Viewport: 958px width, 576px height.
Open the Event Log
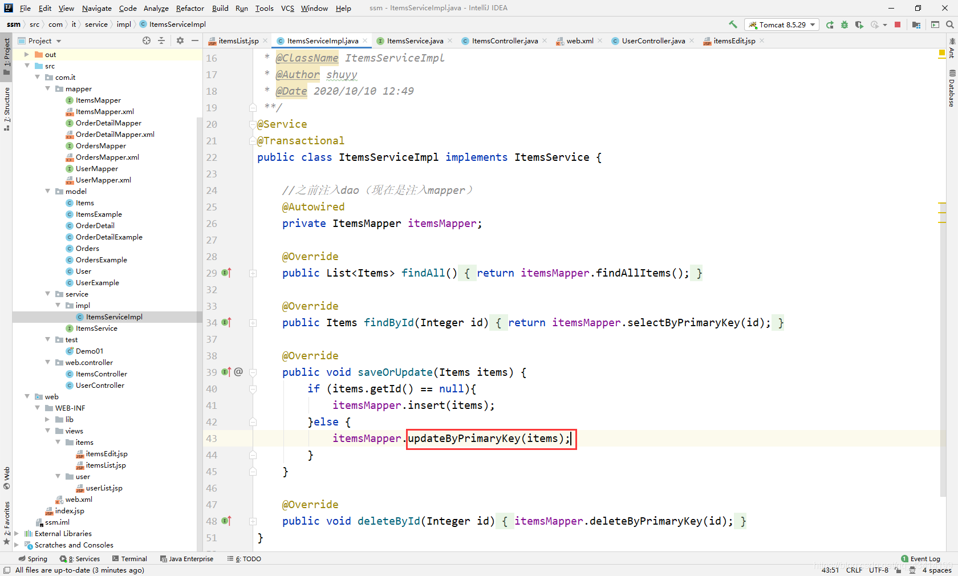point(920,559)
